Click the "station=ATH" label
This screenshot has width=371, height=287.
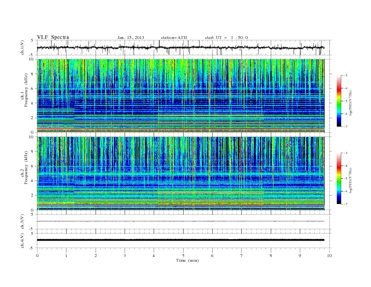pos(174,38)
